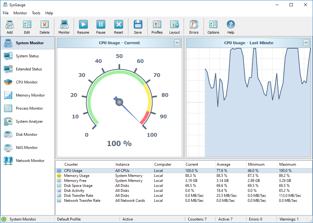Open Options from the toolbar
Viewport: 313px width, 223px height.
click(213, 25)
